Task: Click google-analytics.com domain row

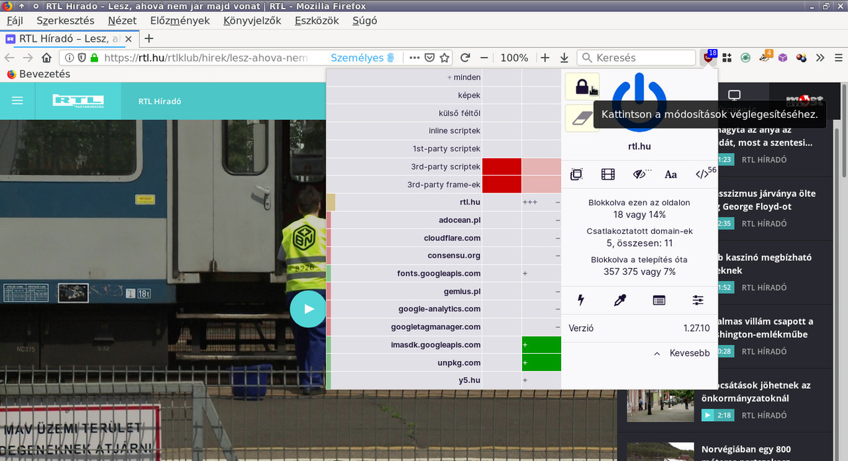Action: point(405,309)
